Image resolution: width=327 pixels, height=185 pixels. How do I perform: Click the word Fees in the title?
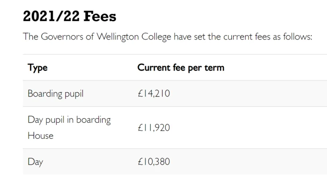(x=100, y=16)
